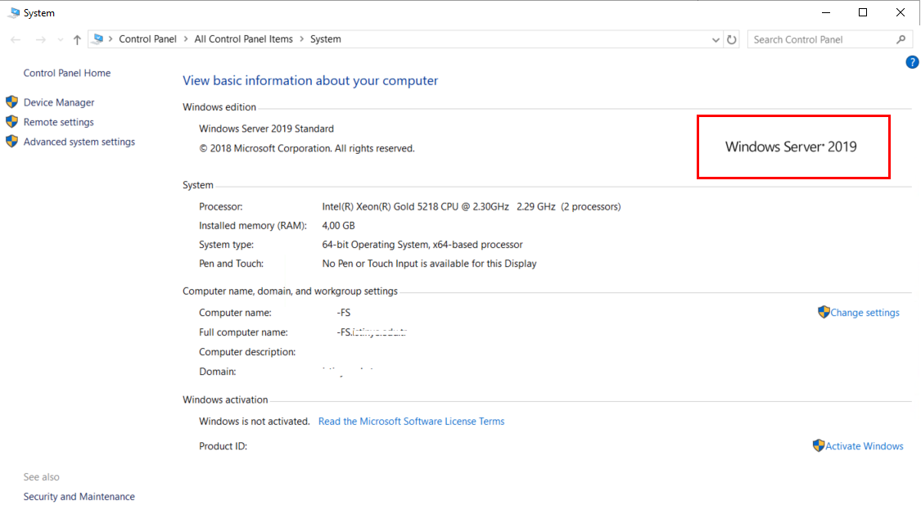Viewport: 921px width, 510px height.
Task: Select Control Panel in breadcrumb path
Action: pyautogui.click(x=147, y=38)
